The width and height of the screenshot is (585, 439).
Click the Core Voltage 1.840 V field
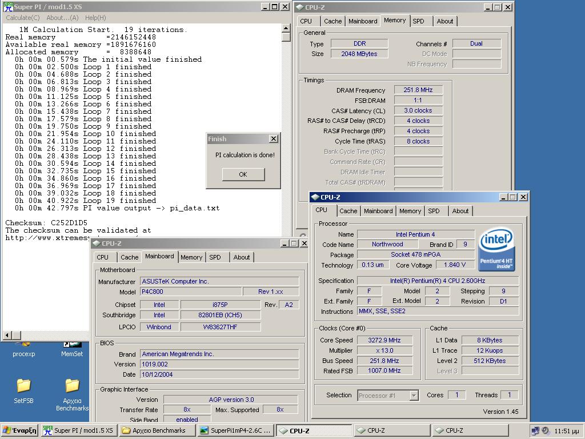point(455,265)
